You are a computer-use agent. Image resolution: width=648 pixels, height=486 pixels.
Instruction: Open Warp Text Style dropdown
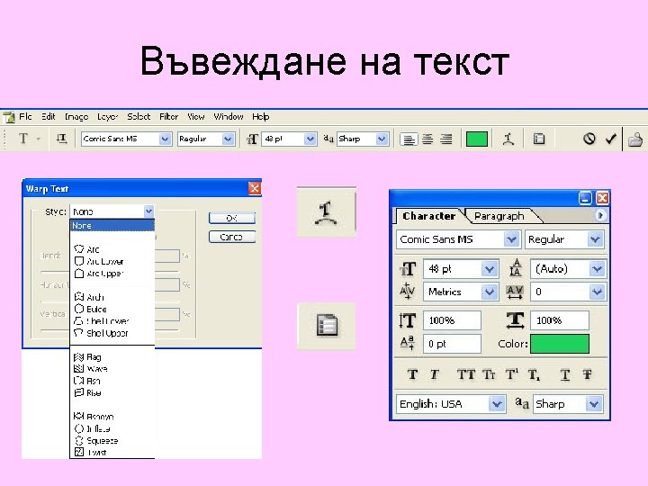pos(148,211)
